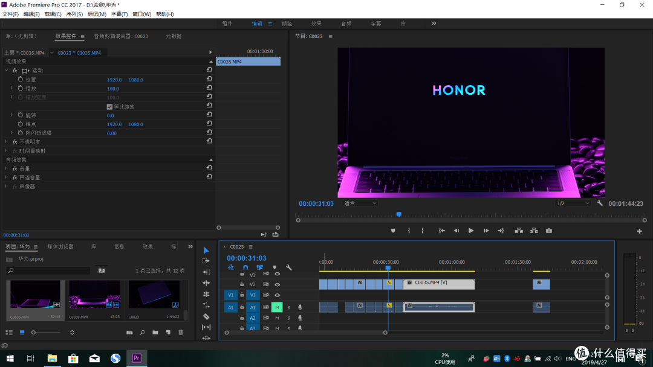Select the Selection tool arrow
The image size is (653, 367).
coord(206,251)
